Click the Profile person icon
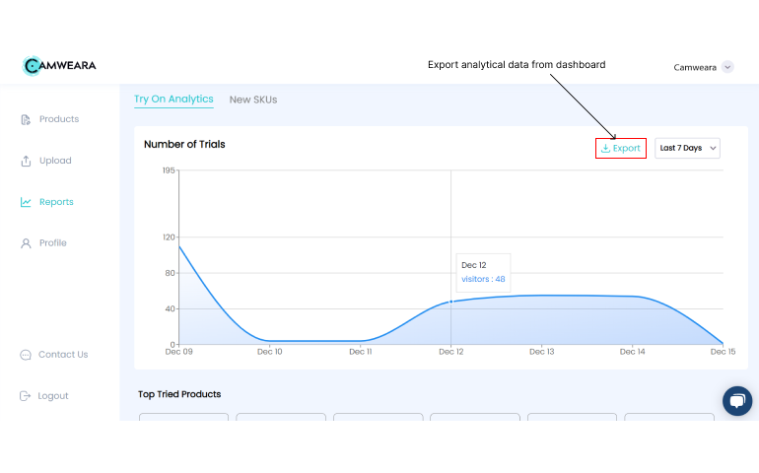This screenshot has width=759, height=473. [27, 243]
